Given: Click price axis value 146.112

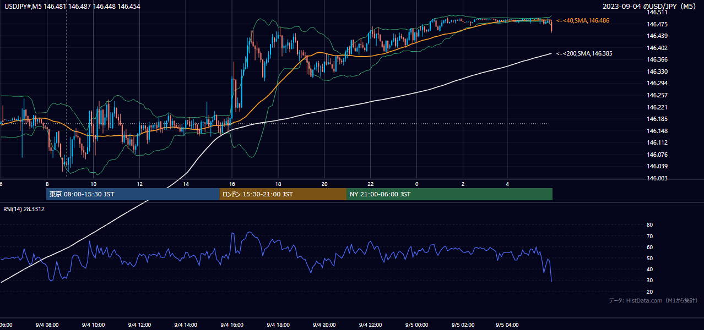Looking at the screenshot, I should [x=657, y=142].
